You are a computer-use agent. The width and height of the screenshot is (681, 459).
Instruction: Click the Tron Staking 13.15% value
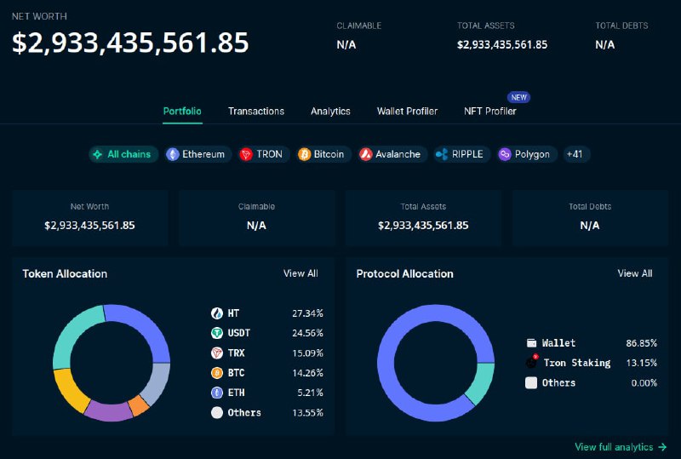642,363
